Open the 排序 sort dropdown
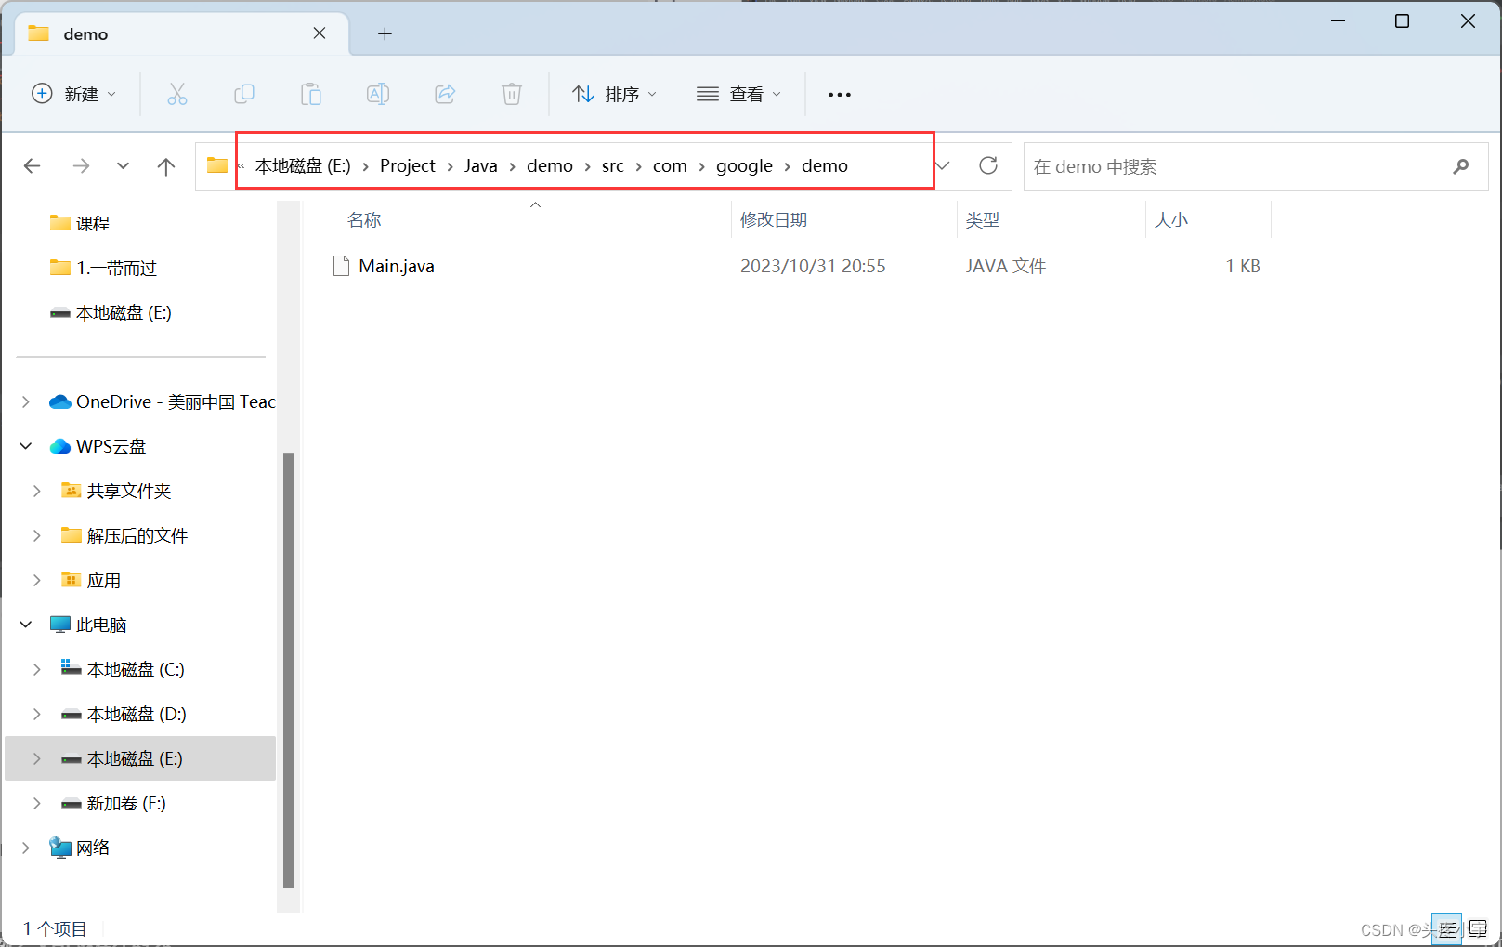The width and height of the screenshot is (1502, 947). 615,94
